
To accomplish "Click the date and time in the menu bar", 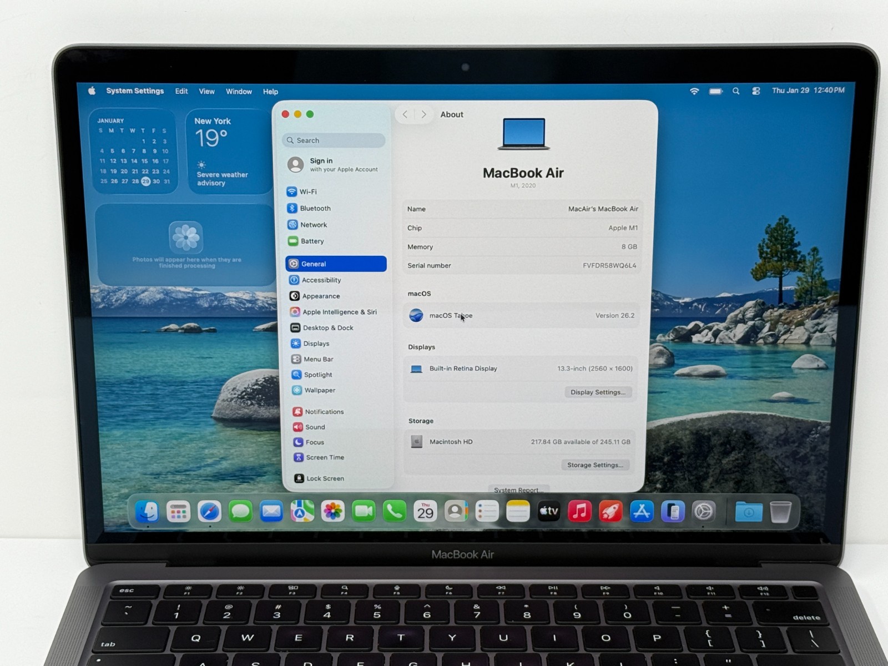I will click(x=808, y=90).
